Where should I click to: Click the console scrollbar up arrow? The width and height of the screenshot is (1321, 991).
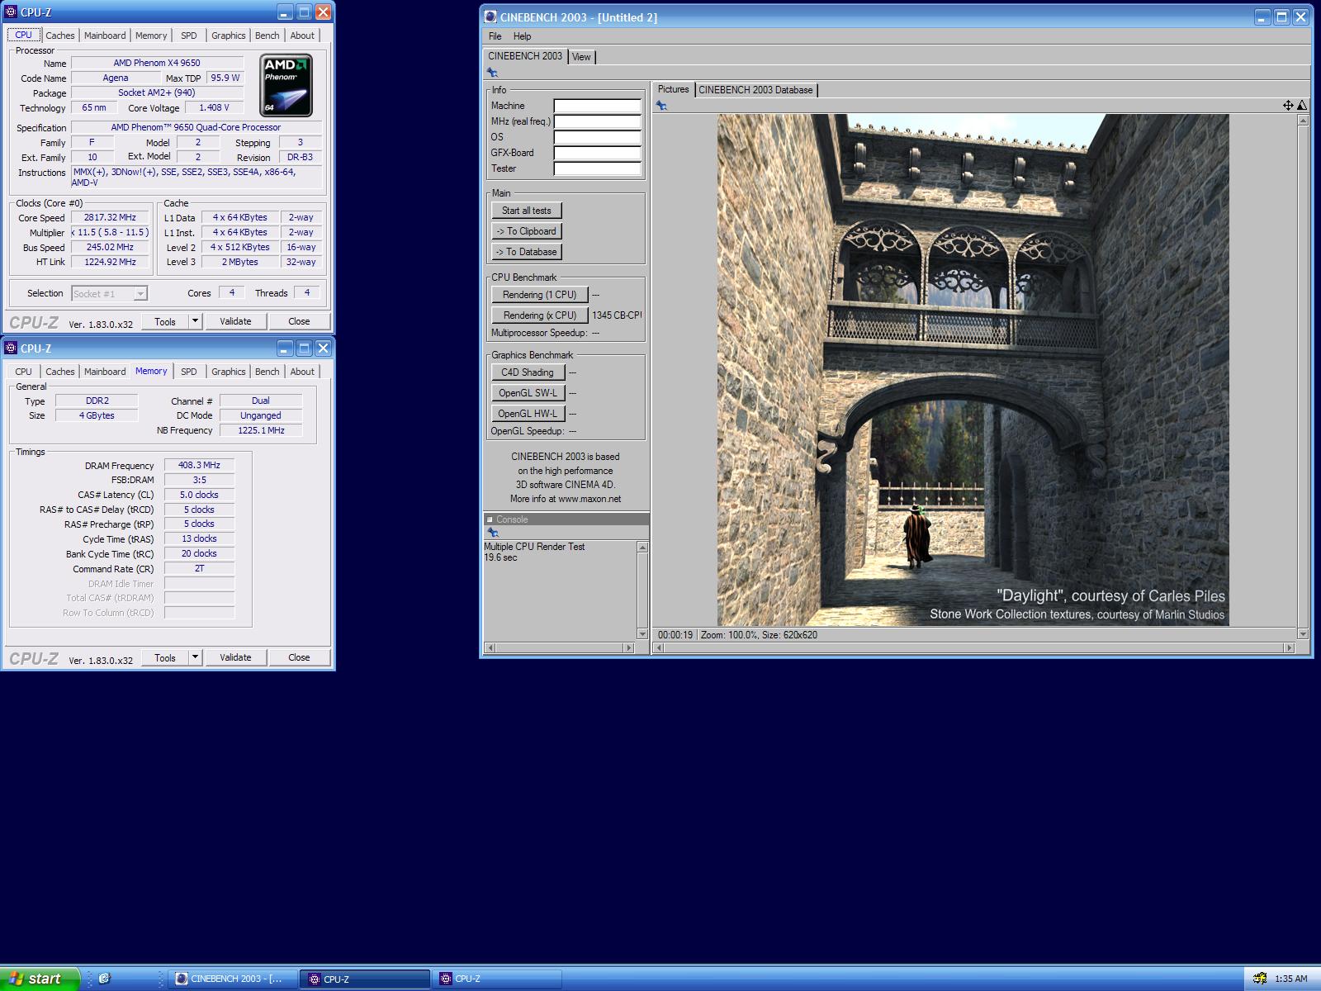coord(642,548)
